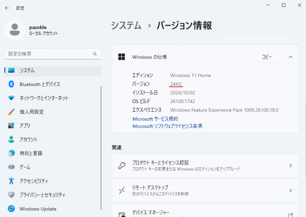Open the Microsoft サービス規約 link
The width and height of the screenshot is (306, 217).
pyautogui.click(x=155, y=119)
